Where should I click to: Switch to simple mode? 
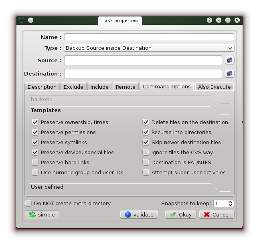tap(42, 214)
